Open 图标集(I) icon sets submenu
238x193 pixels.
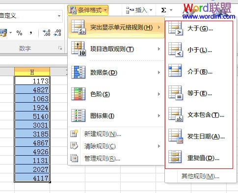pos(116,116)
